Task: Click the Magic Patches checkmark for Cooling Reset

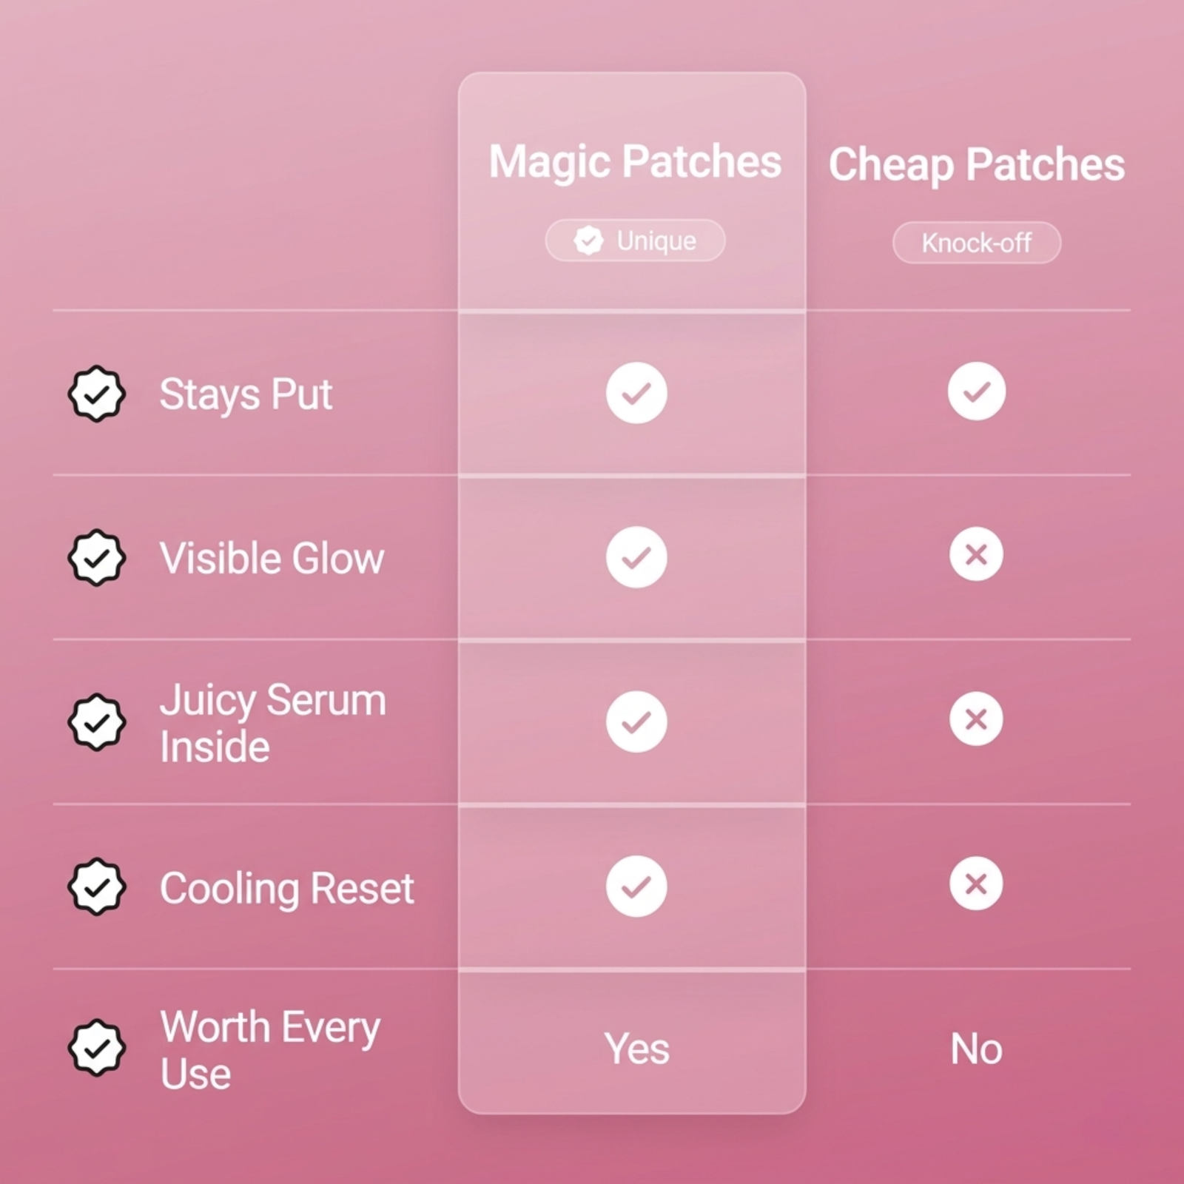Action: pos(636,886)
